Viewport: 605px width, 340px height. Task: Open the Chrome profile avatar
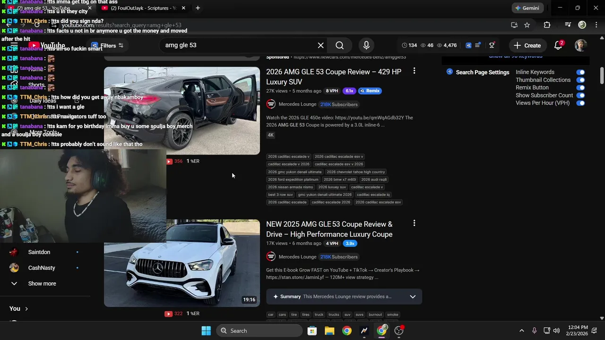[x=582, y=25]
